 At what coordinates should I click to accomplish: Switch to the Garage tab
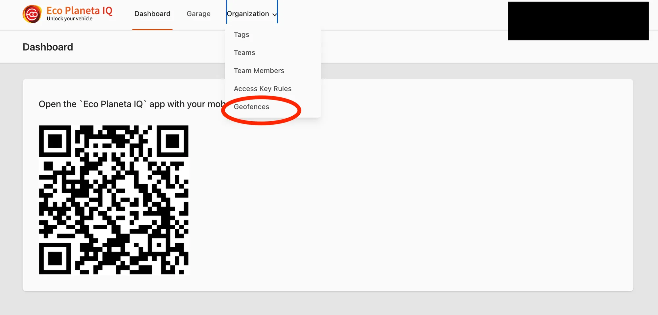[x=198, y=14]
